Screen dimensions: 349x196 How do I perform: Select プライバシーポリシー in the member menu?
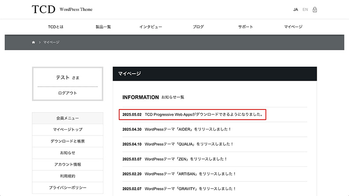tap(68, 188)
